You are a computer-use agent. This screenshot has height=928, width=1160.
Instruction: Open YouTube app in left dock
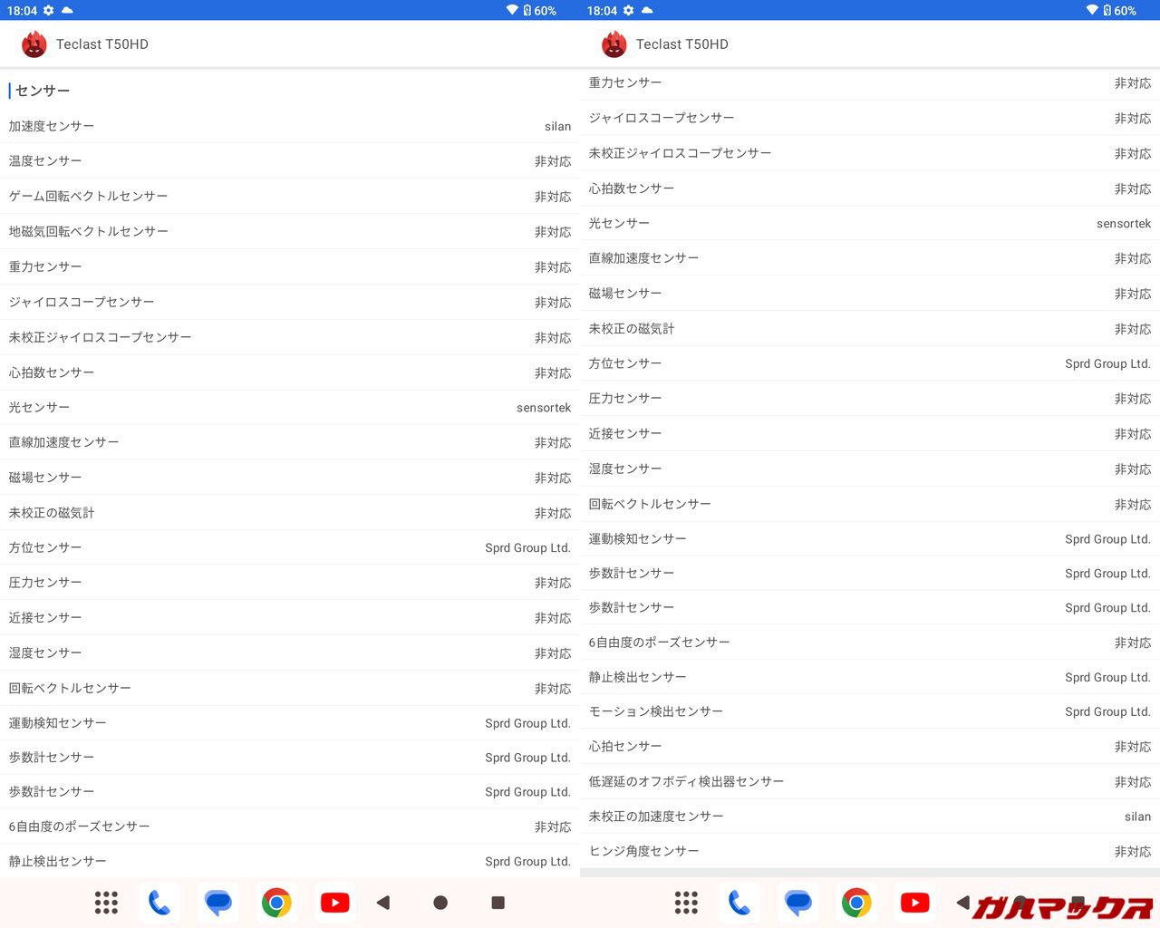coord(334,903)
